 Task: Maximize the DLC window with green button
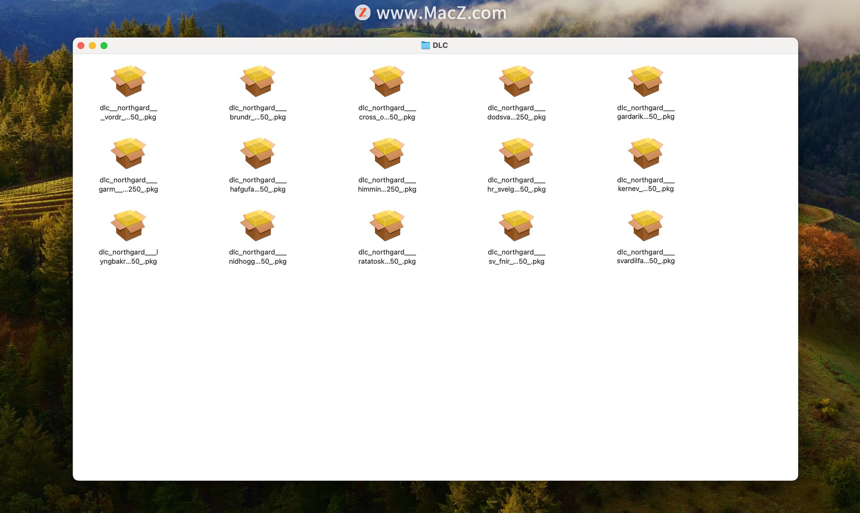point(104,46)
